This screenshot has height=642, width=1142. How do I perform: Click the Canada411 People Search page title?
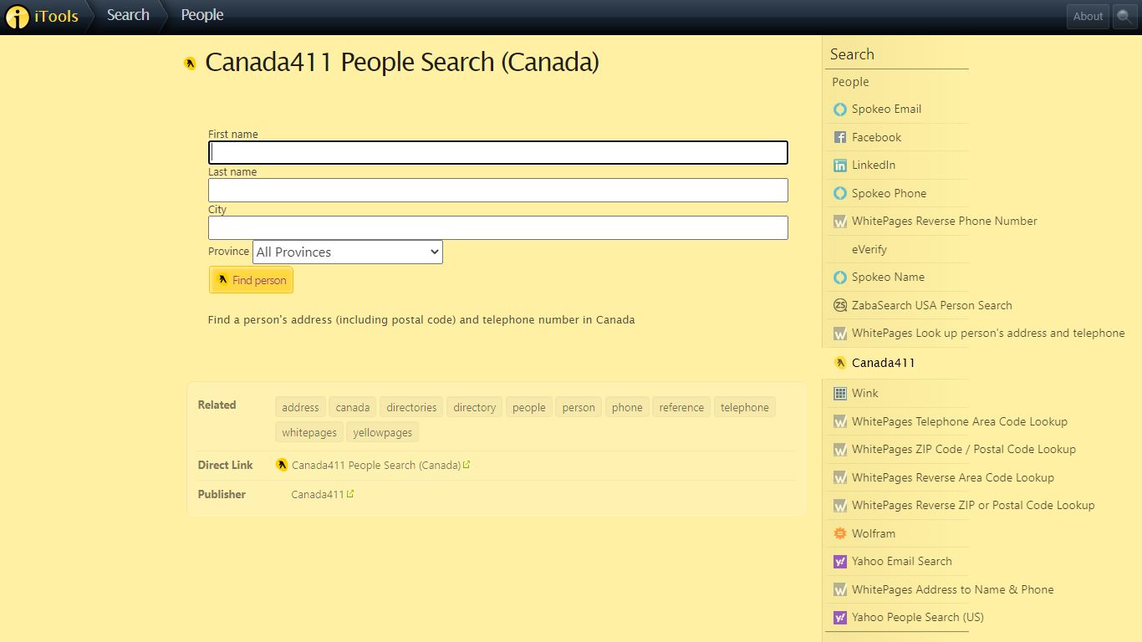pos(402,63)
